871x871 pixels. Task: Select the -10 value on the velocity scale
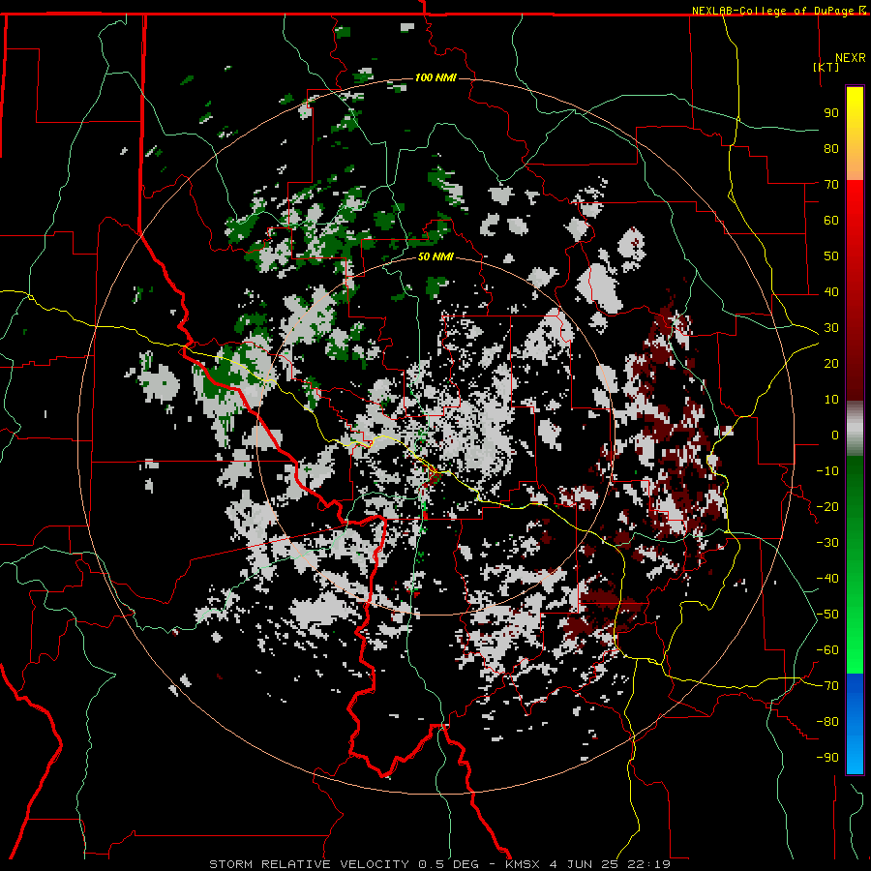pos(827,471)
